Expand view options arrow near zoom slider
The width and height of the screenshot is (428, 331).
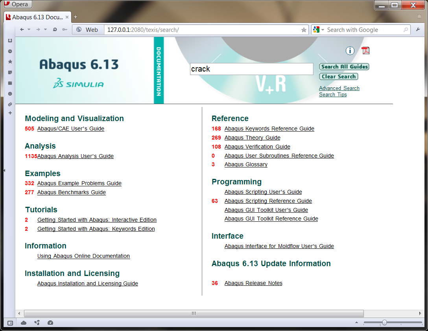coord(356,322)
